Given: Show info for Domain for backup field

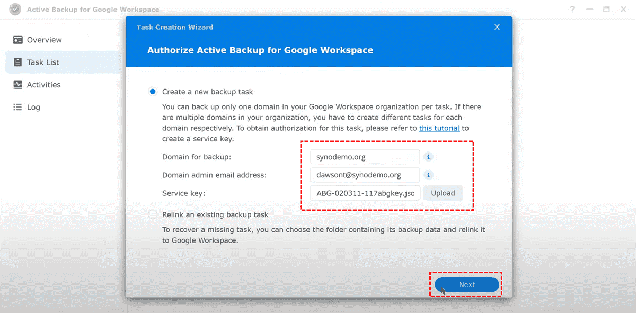Looking at the screenshot, I should click(429, 157).
